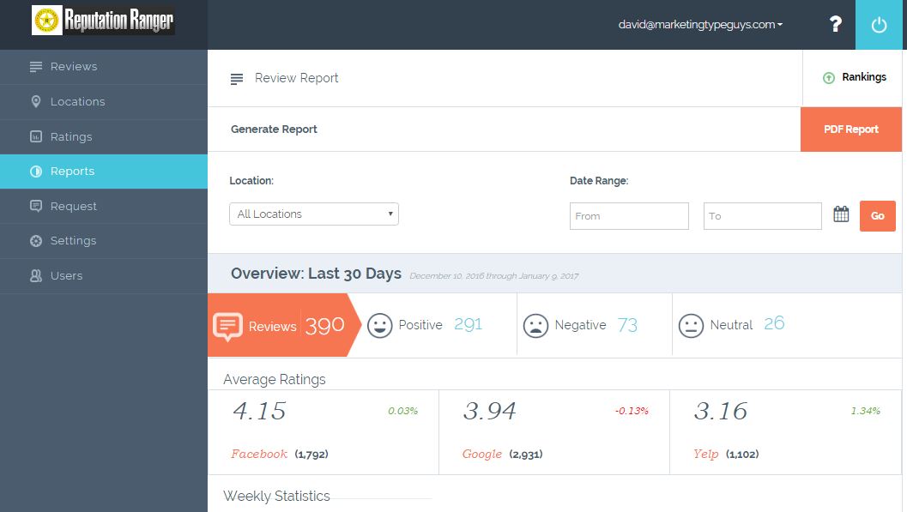Click the Yelp rating source link

pos(705,455)
